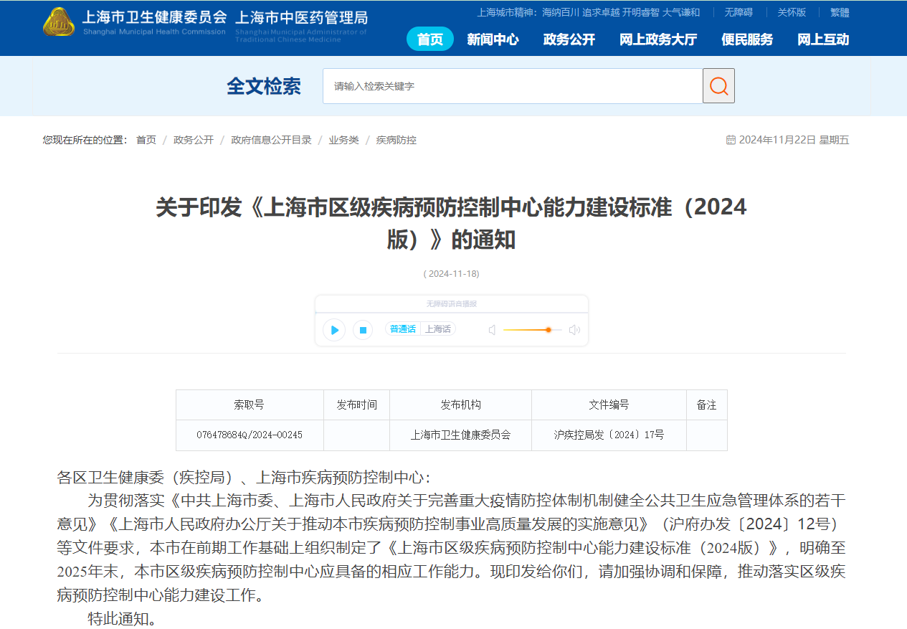Open the 便民服务 menu
Viewport: 907px width, 629px height.
coord(747,39)
